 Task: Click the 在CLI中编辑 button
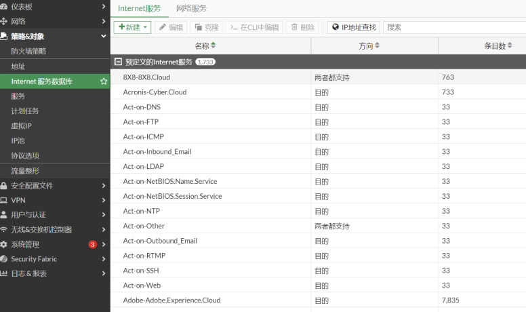click(254, 27)
